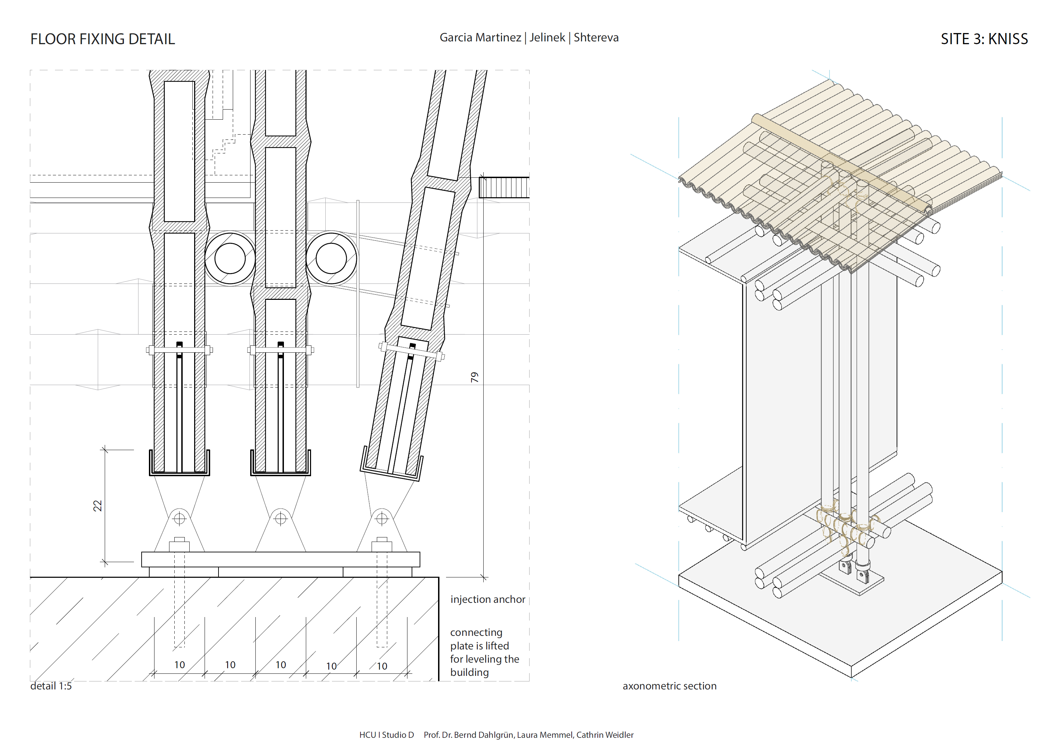Click the FLOOR FIXING DETAIL title
This screenshot has width=1056, height=751.
click(x=102, y=39)
